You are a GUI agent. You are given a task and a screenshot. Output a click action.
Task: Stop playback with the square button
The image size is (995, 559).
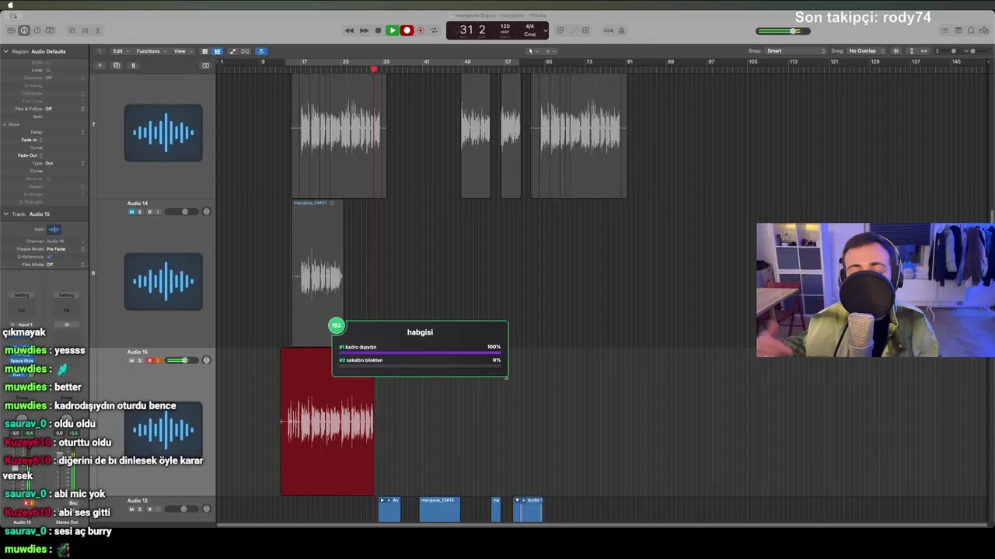378,30
